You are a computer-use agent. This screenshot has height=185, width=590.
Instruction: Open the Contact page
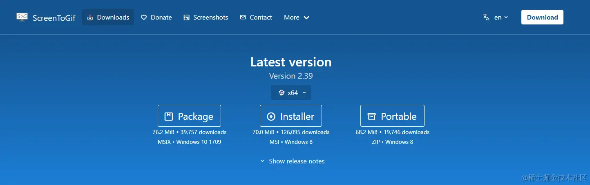coord(256,17)
